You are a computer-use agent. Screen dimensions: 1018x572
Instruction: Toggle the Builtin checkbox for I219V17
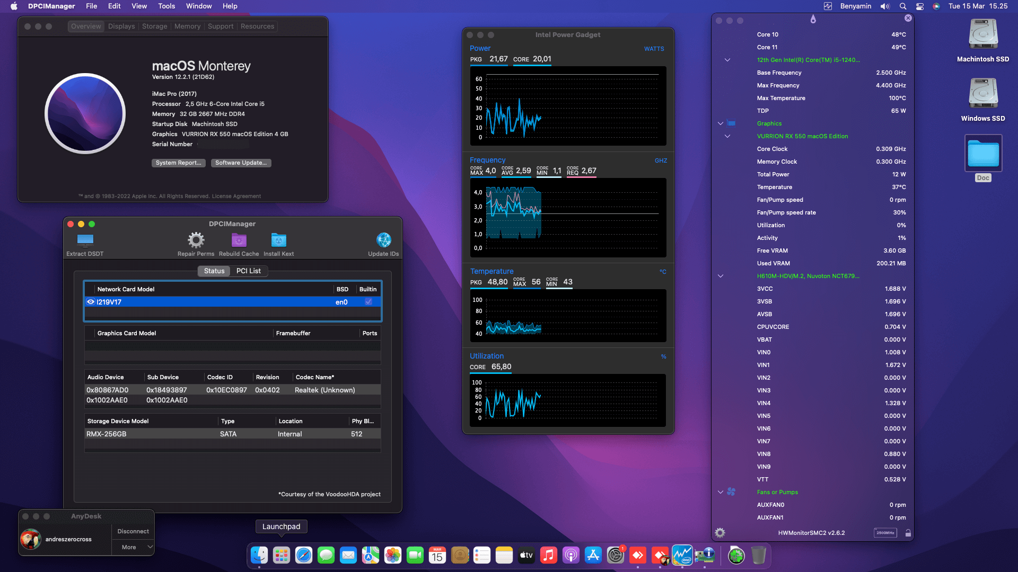368,302
